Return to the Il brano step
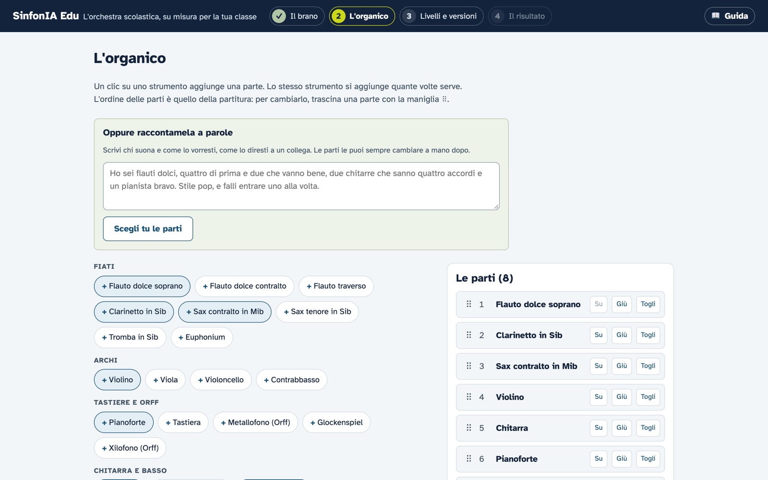 pos(297,16)
